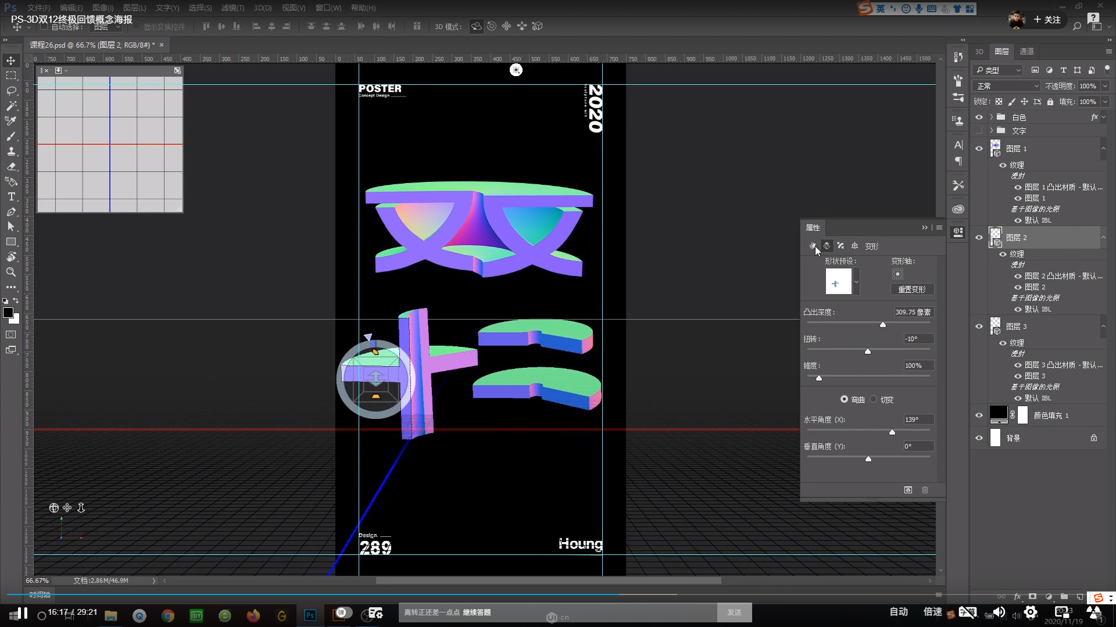Open the 不透明度 opacity dropdown arrow
1116x627 pixels.
1105,86
